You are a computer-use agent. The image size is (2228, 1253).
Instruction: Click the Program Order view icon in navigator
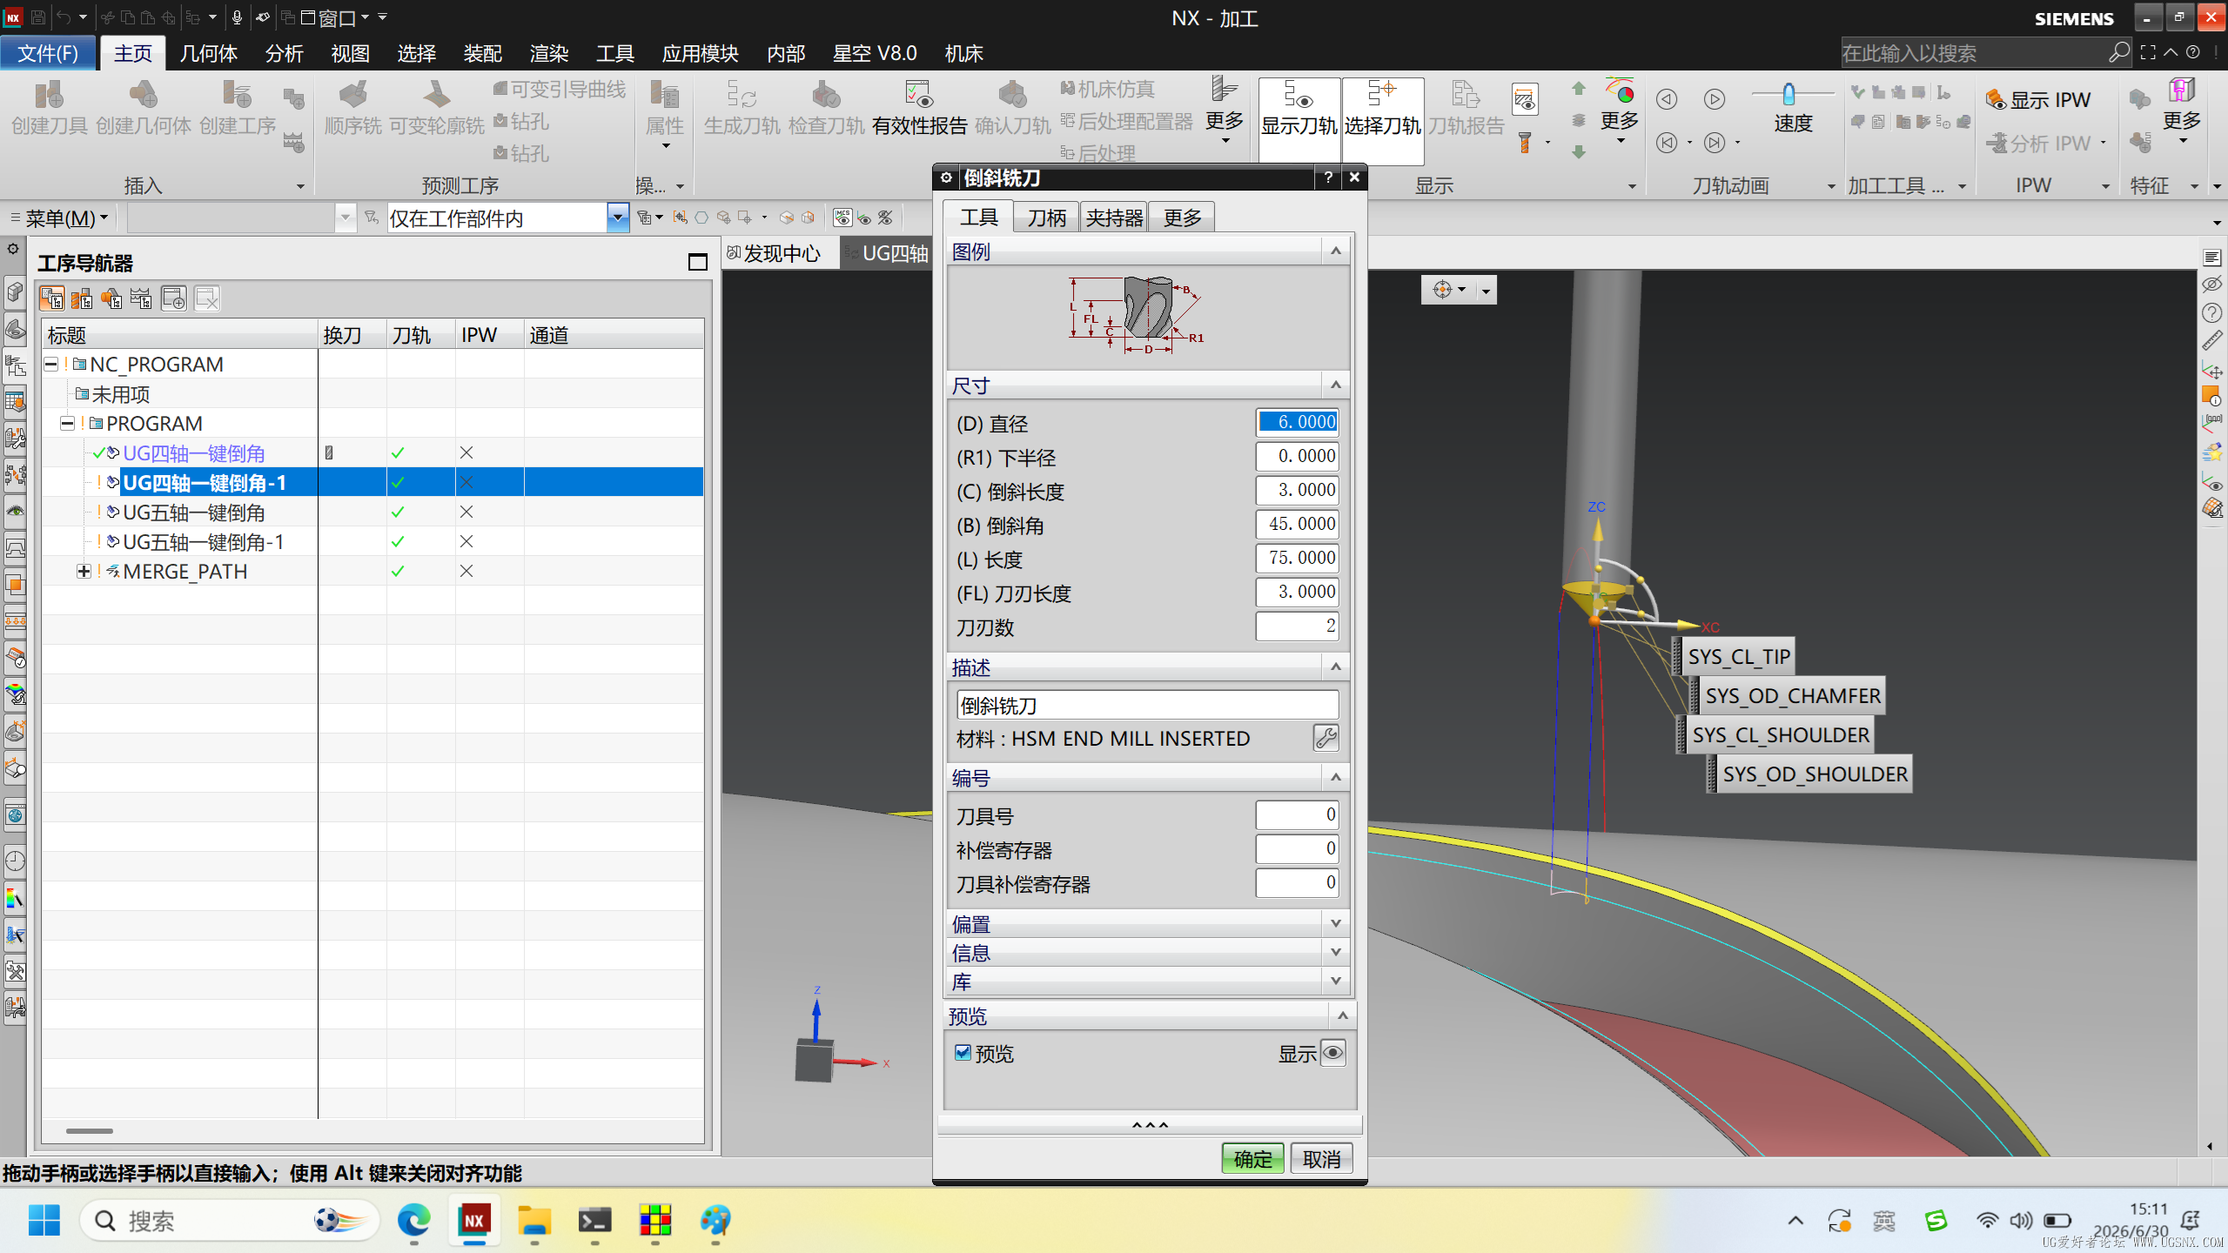[52, 299]
